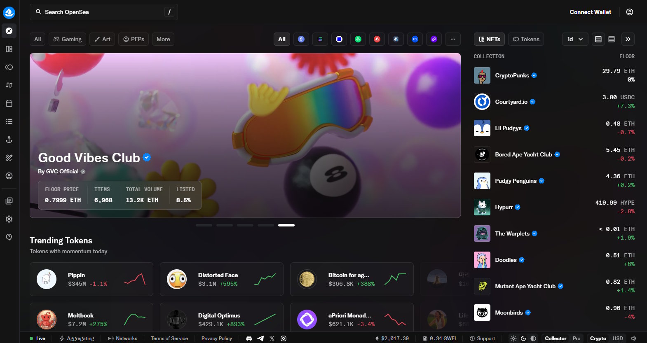647x343 pixels.
Task: Open the Discord link in footer
Action: click(x=249, y=338)
